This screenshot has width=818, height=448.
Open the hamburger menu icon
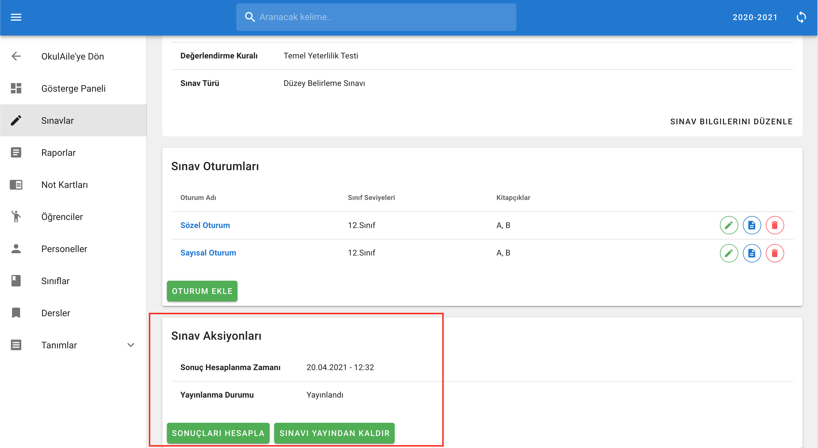coord(16,17)
